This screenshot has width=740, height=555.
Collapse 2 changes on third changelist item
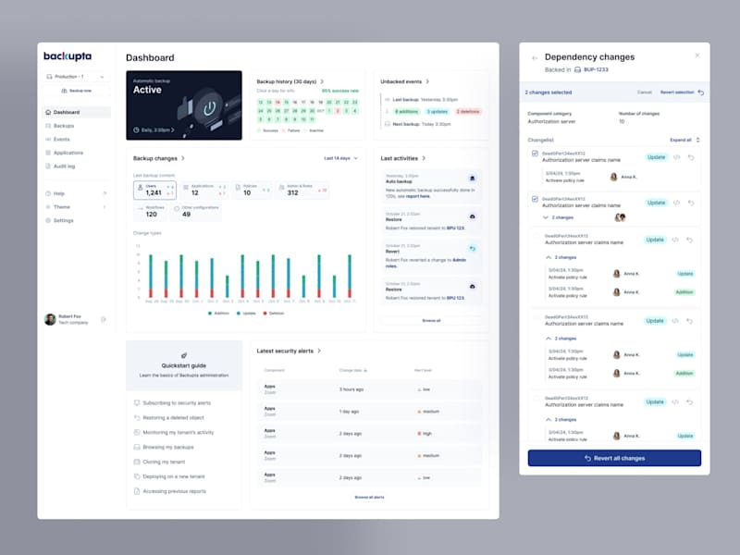[x=561, y=257]
